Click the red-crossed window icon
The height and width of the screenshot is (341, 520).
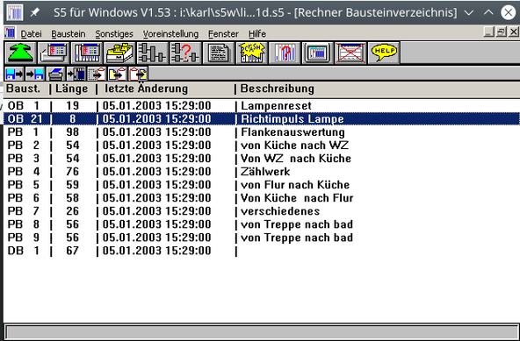pyautogui.click(x=350, y=53)
